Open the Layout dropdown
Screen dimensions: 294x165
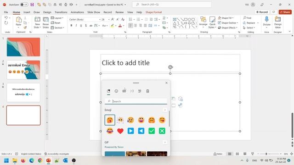click(x=57, y=18)
